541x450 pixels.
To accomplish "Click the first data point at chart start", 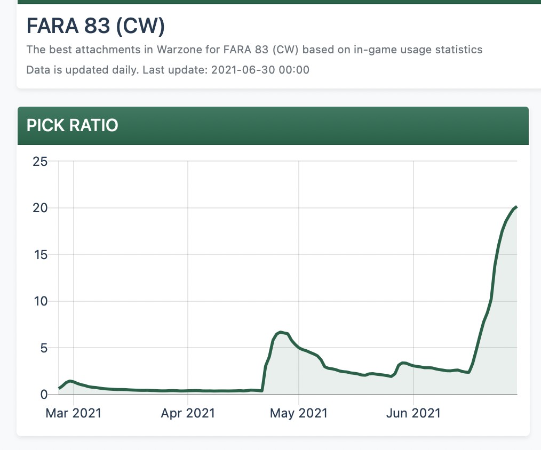I will click(x=59, y=388).
